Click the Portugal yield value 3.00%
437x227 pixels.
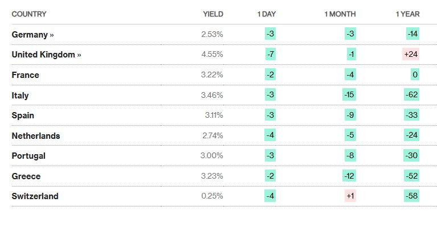[211, 155]
